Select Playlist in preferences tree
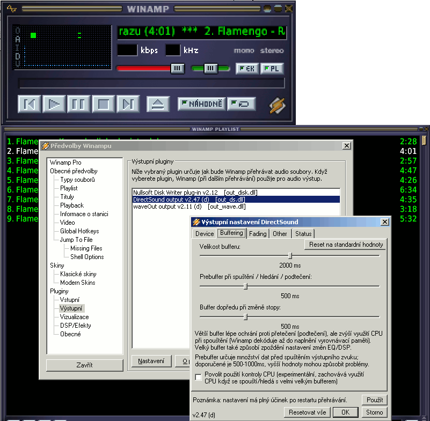Image resolution: width=430 pixels, height=421 pixels. (x=69, y=188)
